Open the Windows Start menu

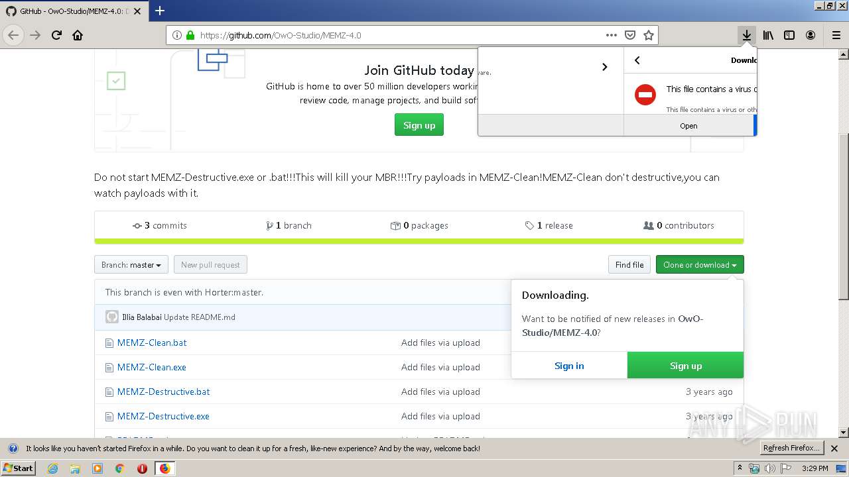tap(19, 468)
